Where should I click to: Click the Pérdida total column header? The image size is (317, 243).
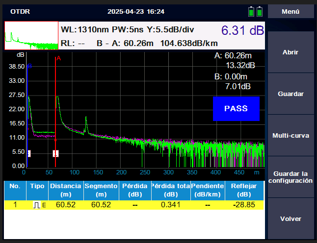click(x=169, y=190)
